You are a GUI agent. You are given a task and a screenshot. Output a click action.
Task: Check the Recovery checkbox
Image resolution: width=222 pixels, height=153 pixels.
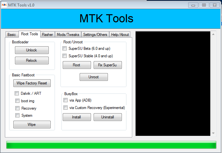coord(17,108)
